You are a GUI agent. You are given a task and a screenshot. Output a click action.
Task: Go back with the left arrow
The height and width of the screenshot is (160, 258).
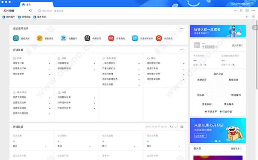coord(20,11)
